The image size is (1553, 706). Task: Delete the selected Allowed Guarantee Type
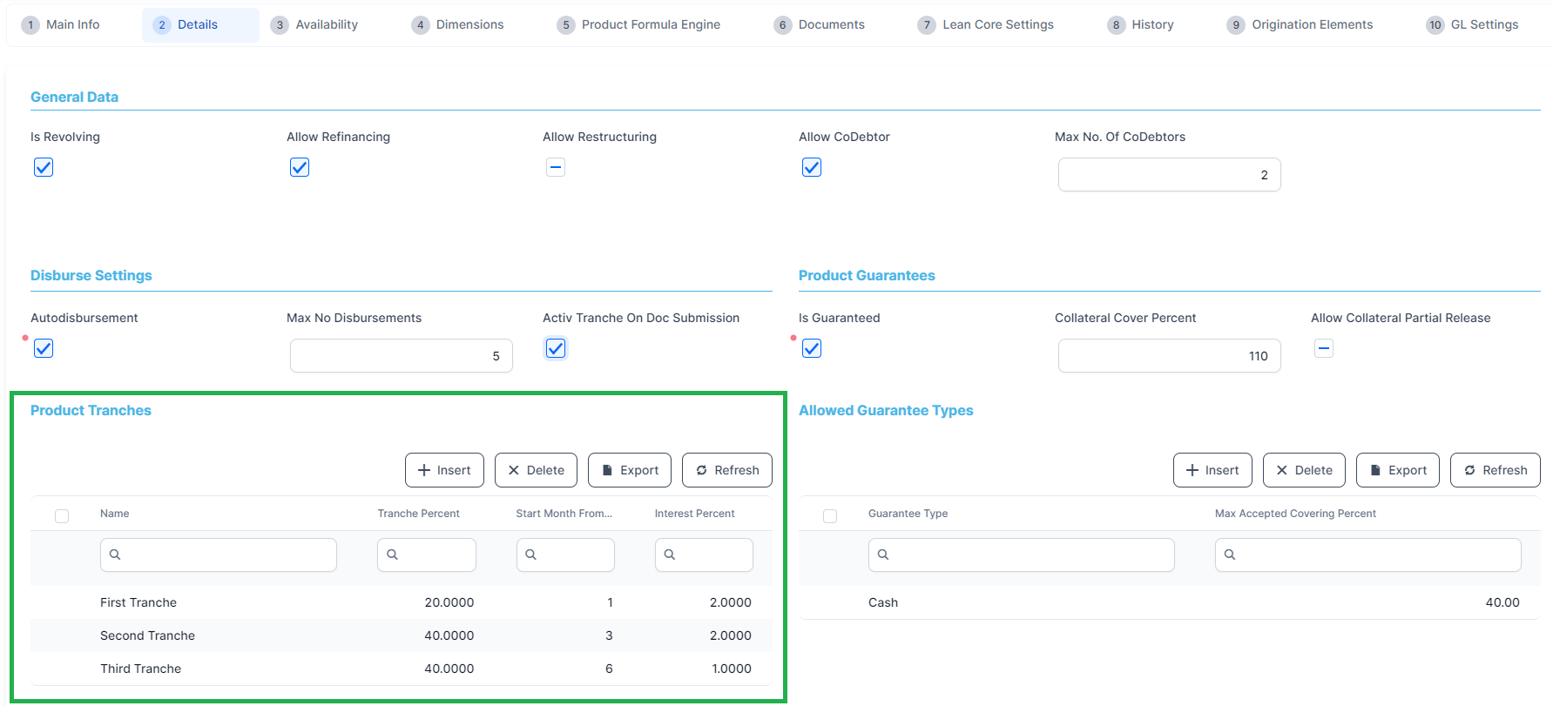coord(1303,470)
